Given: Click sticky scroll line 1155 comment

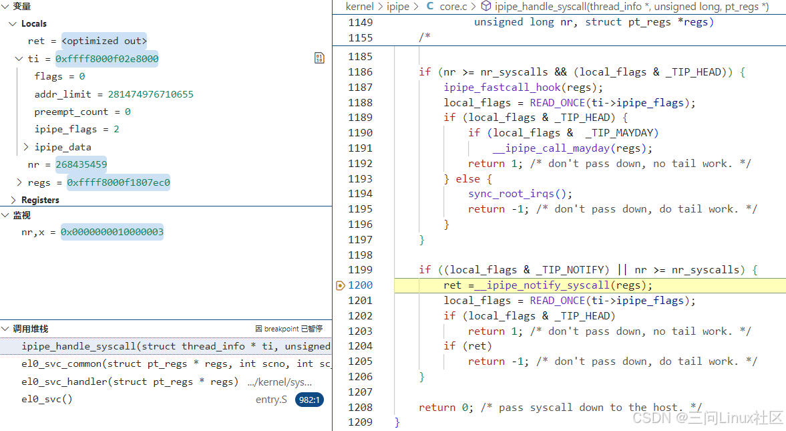Looking at the screenshot, I should (x=559, y=37).
